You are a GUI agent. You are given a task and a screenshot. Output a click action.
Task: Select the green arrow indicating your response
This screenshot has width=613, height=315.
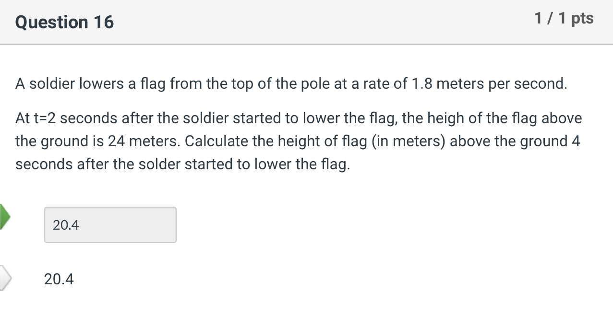click(4, 216)
